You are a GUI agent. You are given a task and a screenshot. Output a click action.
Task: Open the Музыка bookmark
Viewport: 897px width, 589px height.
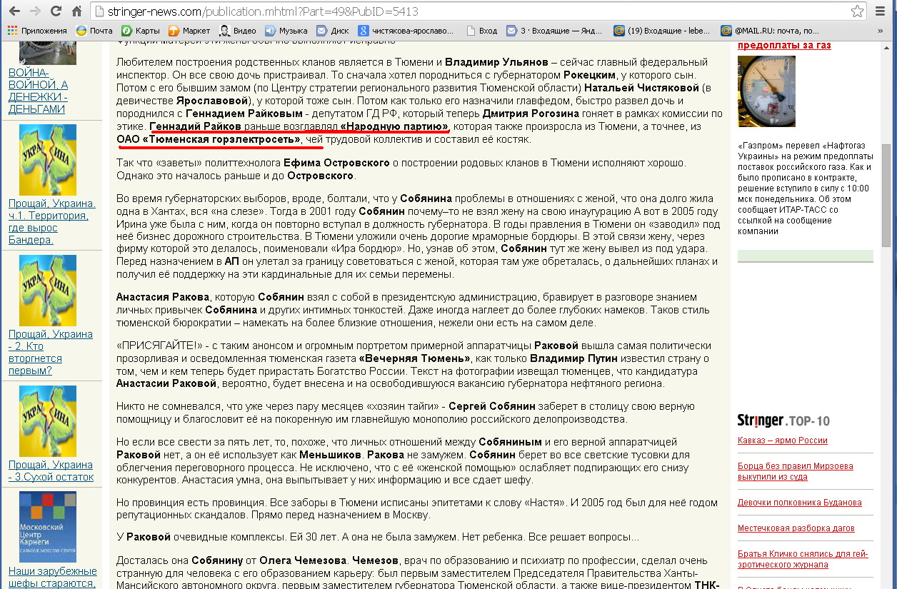point(286,31)
